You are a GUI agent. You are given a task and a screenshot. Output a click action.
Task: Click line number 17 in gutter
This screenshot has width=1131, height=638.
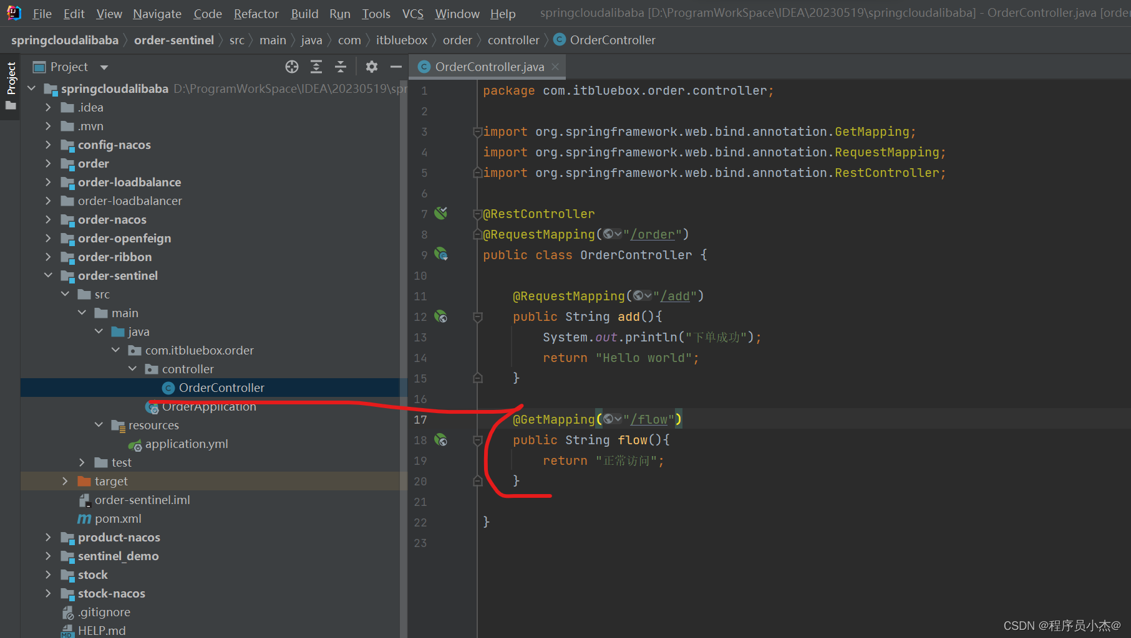420,419
